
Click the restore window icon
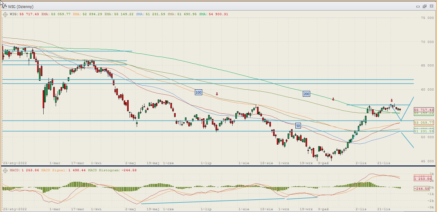click(x=424, y=6)
